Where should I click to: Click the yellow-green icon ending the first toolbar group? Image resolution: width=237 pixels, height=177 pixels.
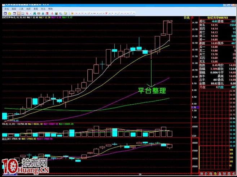click(x=65, y=14)
